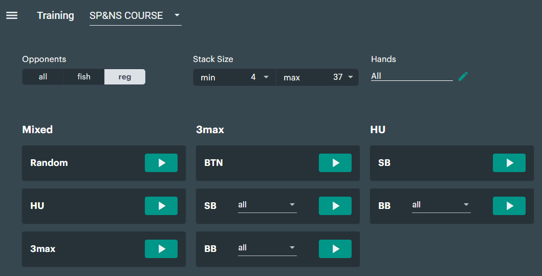
Task: Launch the HU SB training
Action: [x=509, y=163]
